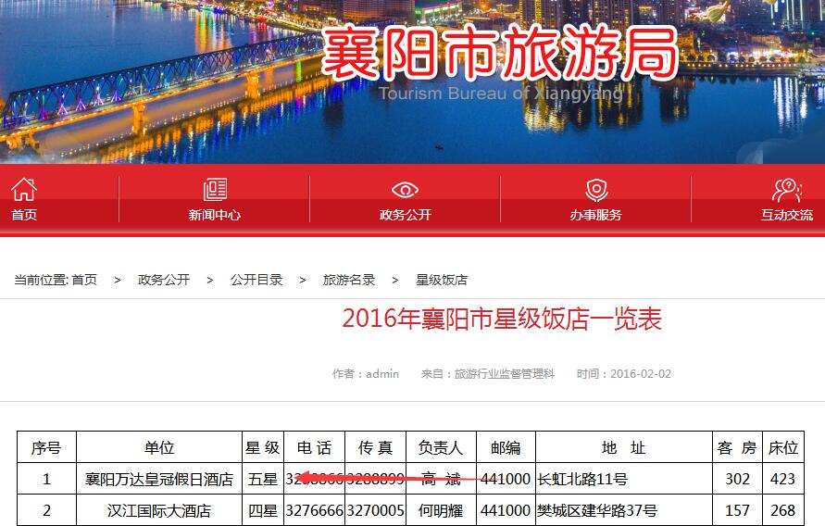Go to 公开目录 in the breadcrumb
This screenshot has width=825, height=526.
tap(256, 280)
